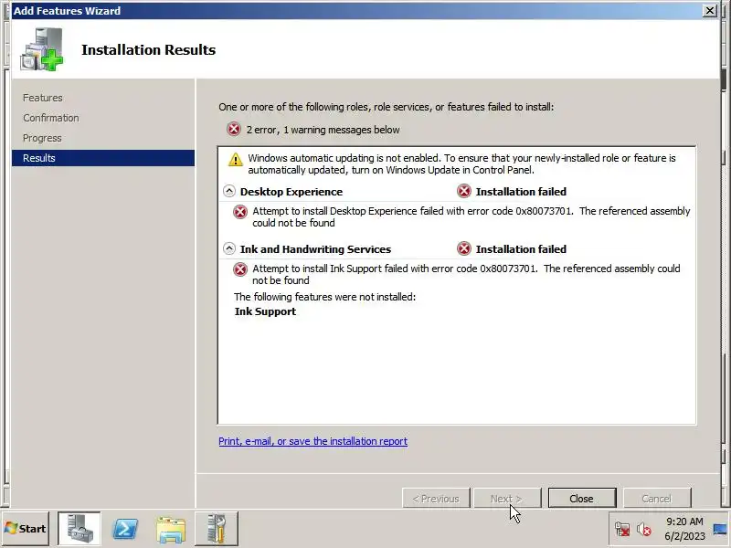The image size is (731, 548).
Task: Select the Features step in the sidebar
Action: pyautogui.click(x=43, y=98)
